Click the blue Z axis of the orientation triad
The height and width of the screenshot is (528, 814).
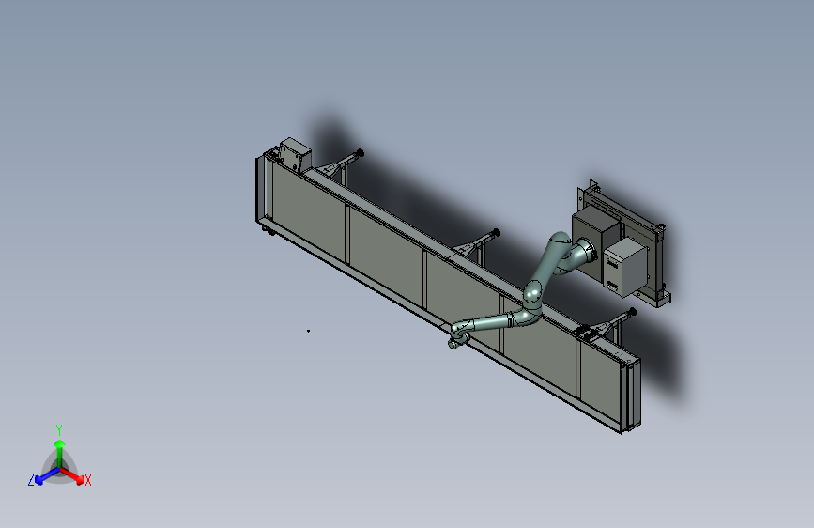click(x=47, y=476)
